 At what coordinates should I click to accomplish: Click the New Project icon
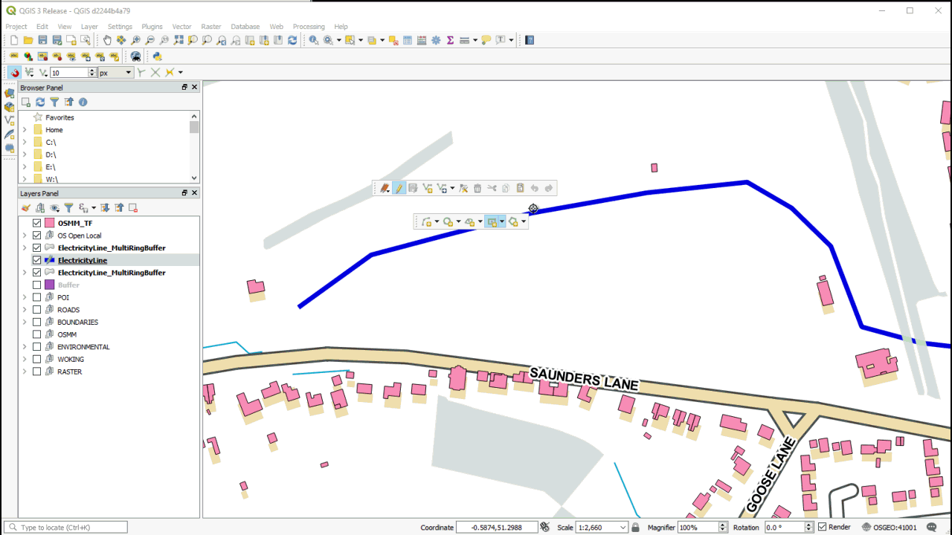[x=13, y=40]
